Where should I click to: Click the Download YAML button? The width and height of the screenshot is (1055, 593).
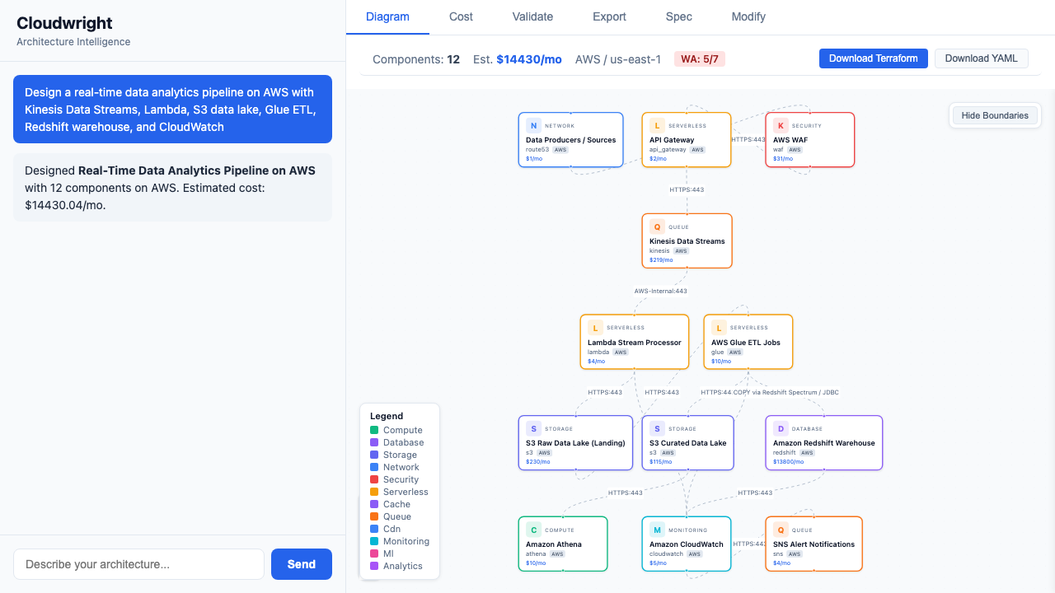981,58
